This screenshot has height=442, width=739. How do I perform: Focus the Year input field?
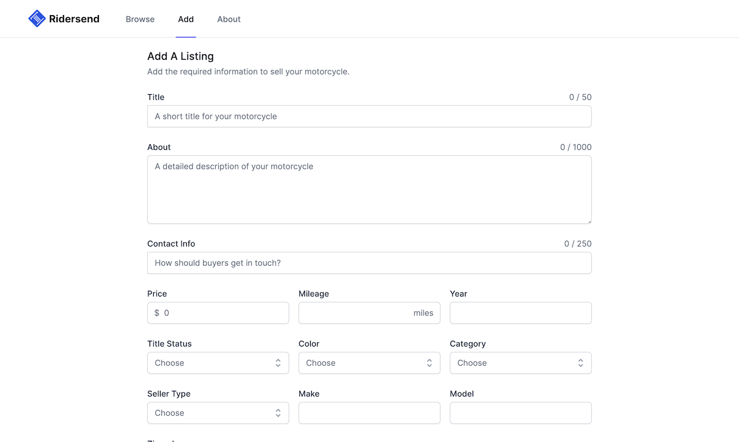[x=521, y=313]
